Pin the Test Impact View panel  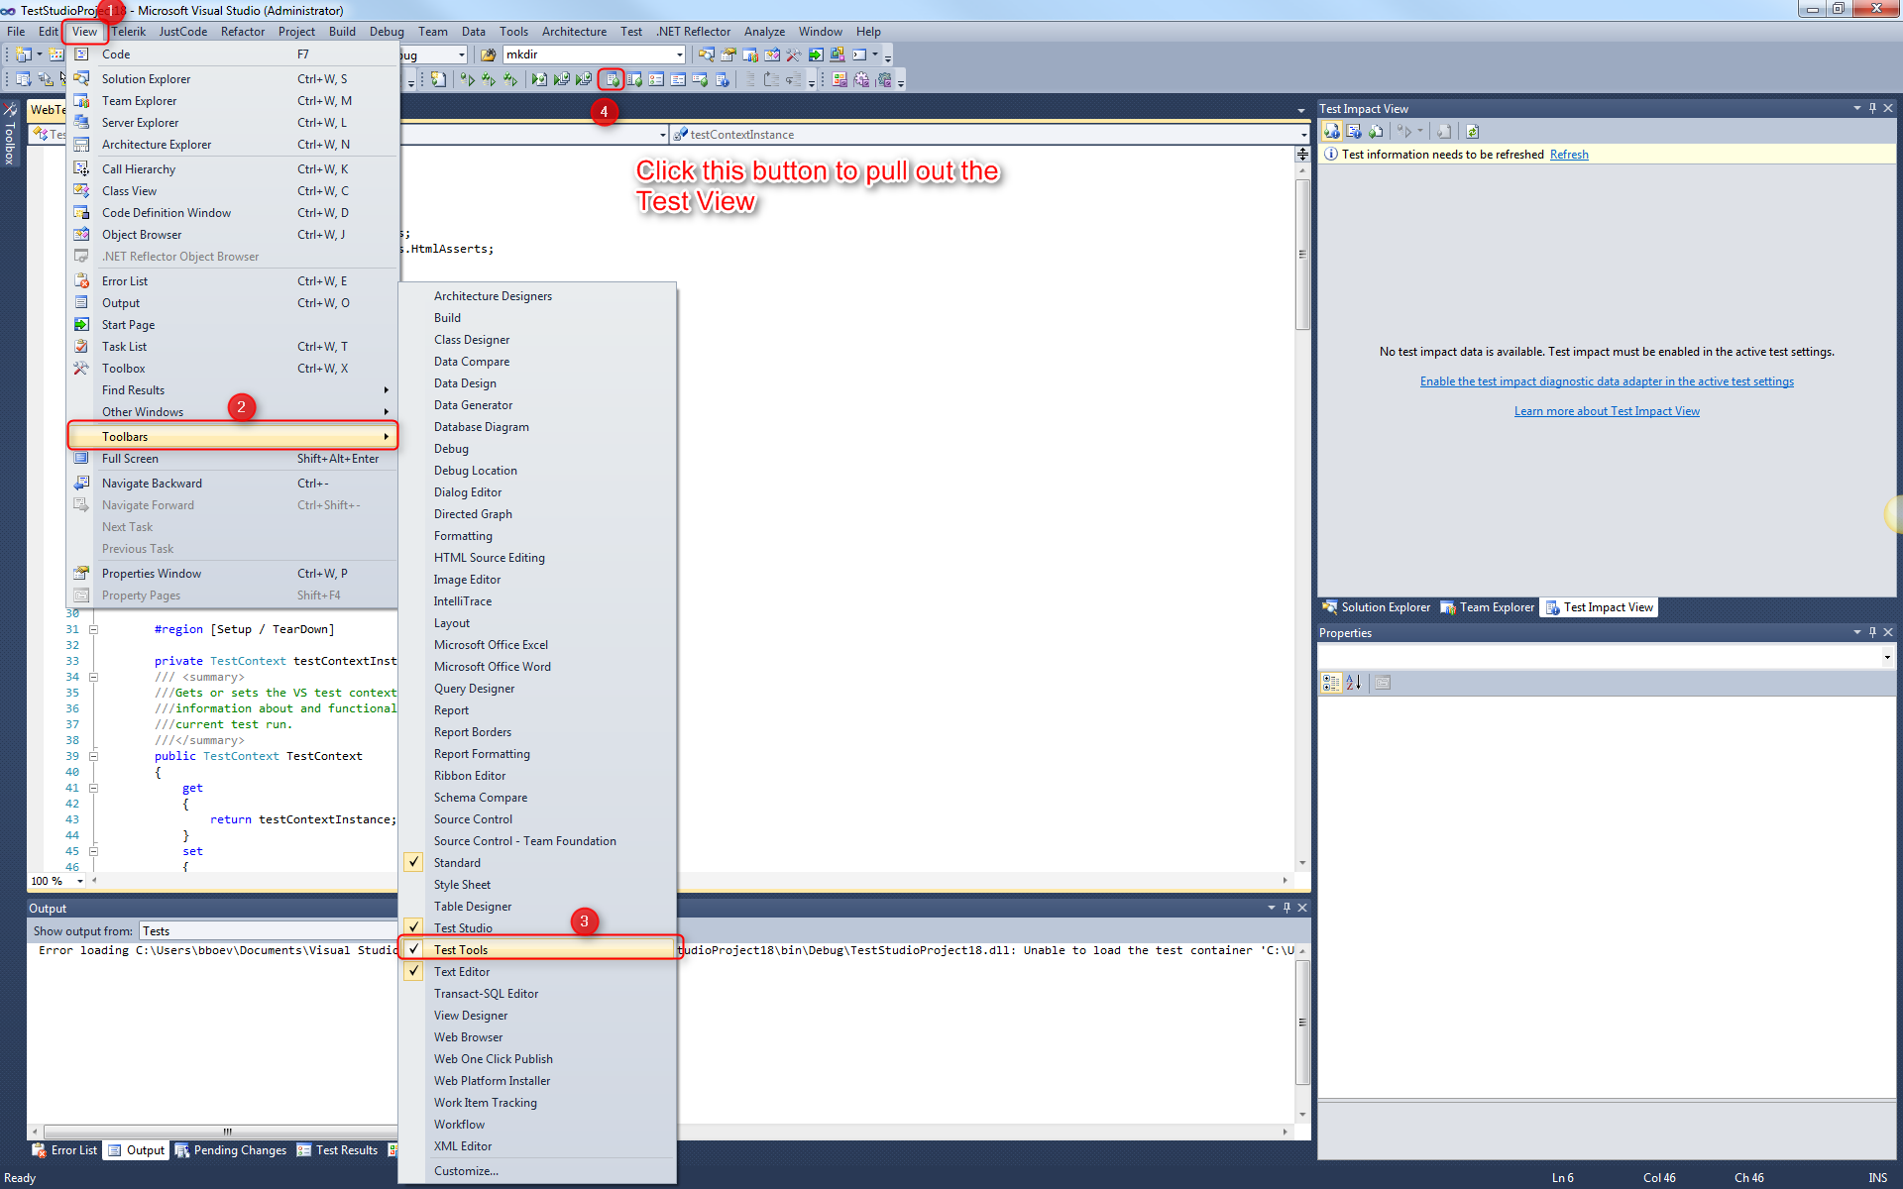pos(1872,108)
